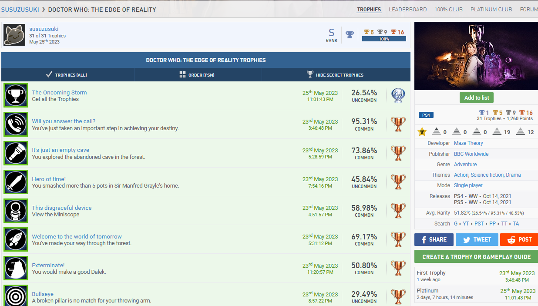Share the page on Facebook
Viewport: 538px width, 306px height.
[434, 239]
